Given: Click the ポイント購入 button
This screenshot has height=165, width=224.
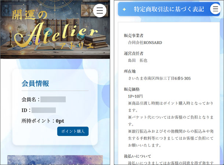Looking at the screenshot, I should coord(73,131).
